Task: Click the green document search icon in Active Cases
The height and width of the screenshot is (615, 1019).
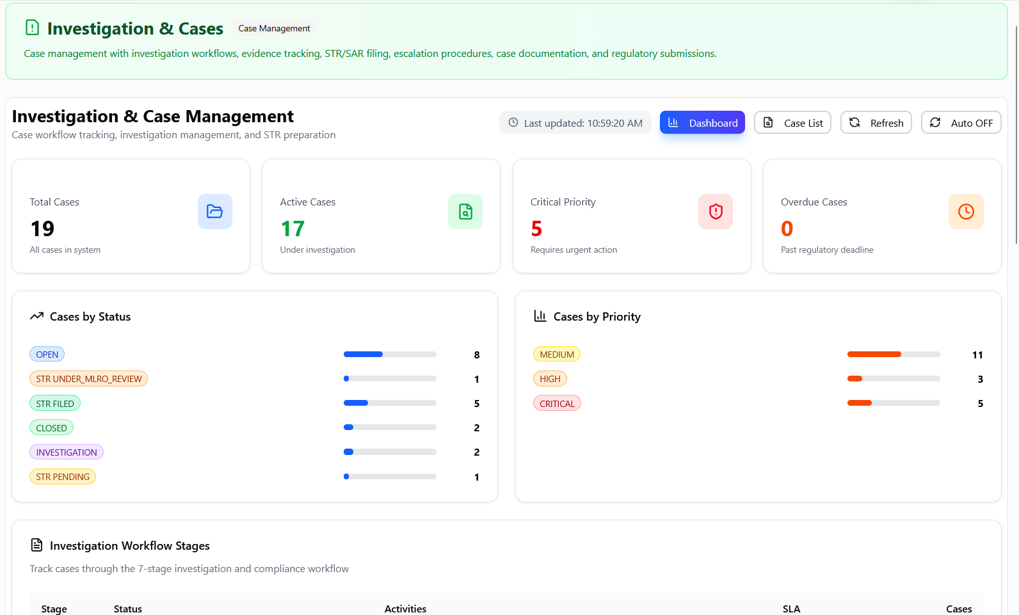Action: [x=465, y=211]
